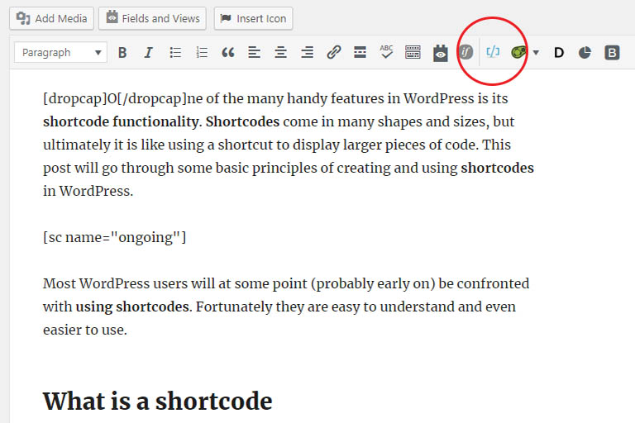Align text center
The height and width of the screenshot is (423, 635).
click(x=280, y=53)
